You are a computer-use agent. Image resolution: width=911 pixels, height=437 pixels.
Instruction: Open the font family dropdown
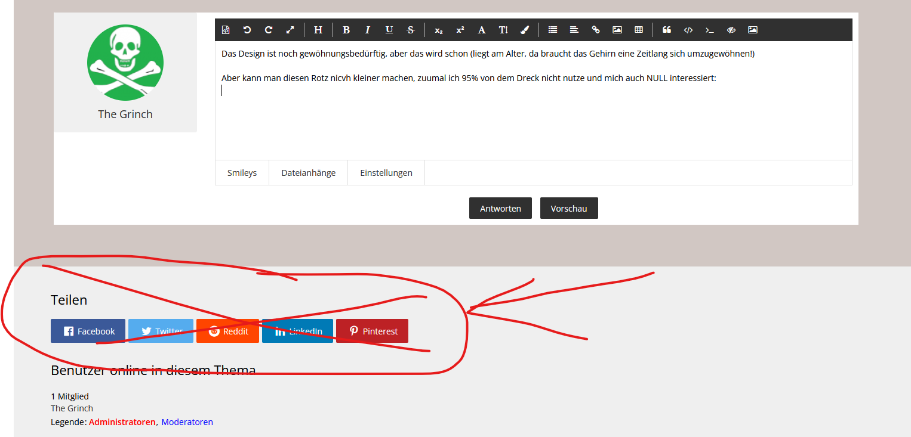pyautogui.click(x=482, y=30)
